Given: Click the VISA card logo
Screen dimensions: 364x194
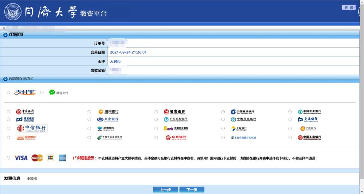Looking at the screenshot, I should click(x=21, y=158).
